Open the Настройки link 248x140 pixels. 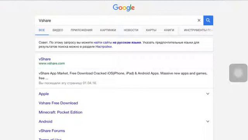pyautogui.click(x=103, y=47)
